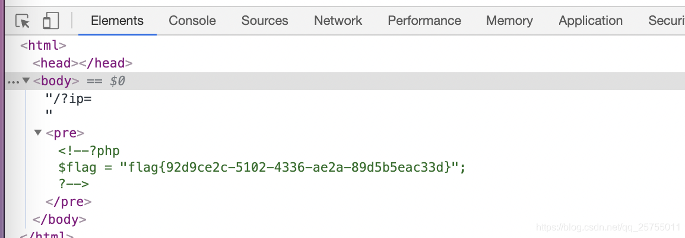The width and height of the screenshot is (685, 238).
Task: Switch to the Security tab
Action: pyautogui.click(x=666, y=21)
